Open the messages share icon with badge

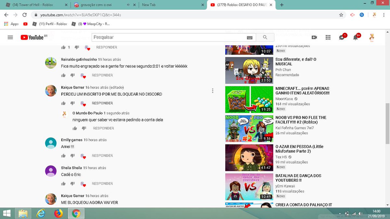pos(342,37)
